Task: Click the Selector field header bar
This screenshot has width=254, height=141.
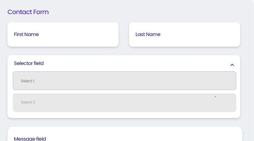Action: click(124, 63)
